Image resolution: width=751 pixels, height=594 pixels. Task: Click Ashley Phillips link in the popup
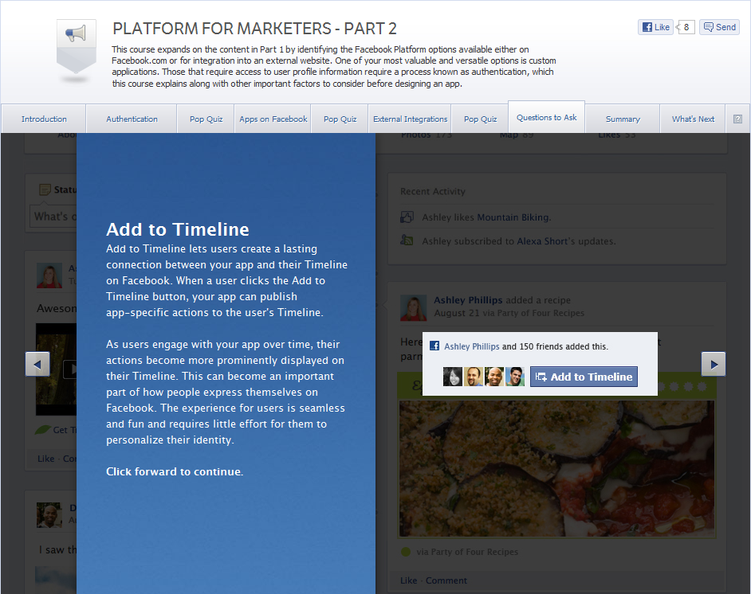coord(472,346)
